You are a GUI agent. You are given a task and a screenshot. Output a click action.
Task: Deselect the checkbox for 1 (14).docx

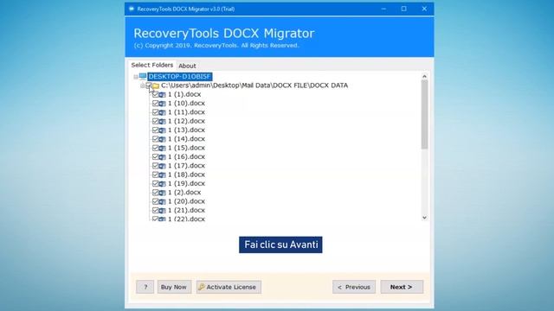(x=156, y=139)
